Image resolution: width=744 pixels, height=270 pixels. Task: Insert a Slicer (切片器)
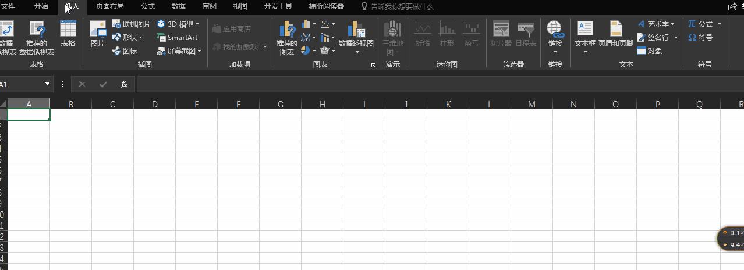[x=501, y=34]
